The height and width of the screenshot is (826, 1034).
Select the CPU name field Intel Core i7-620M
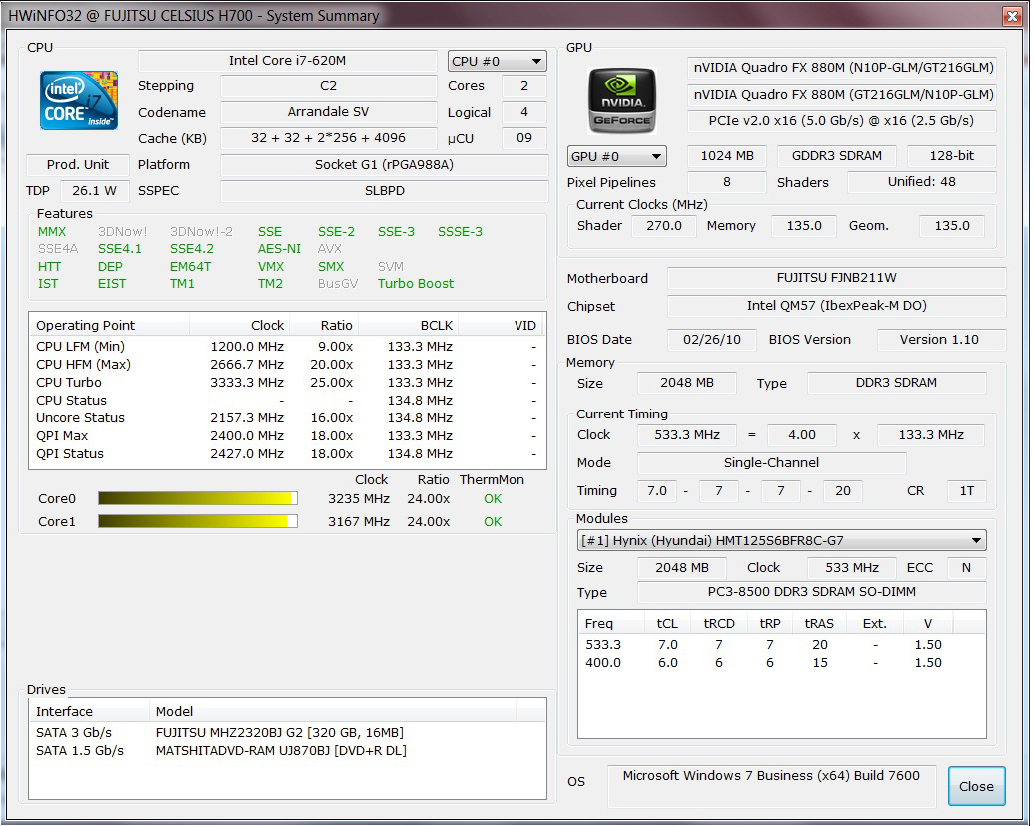point(288,61)
